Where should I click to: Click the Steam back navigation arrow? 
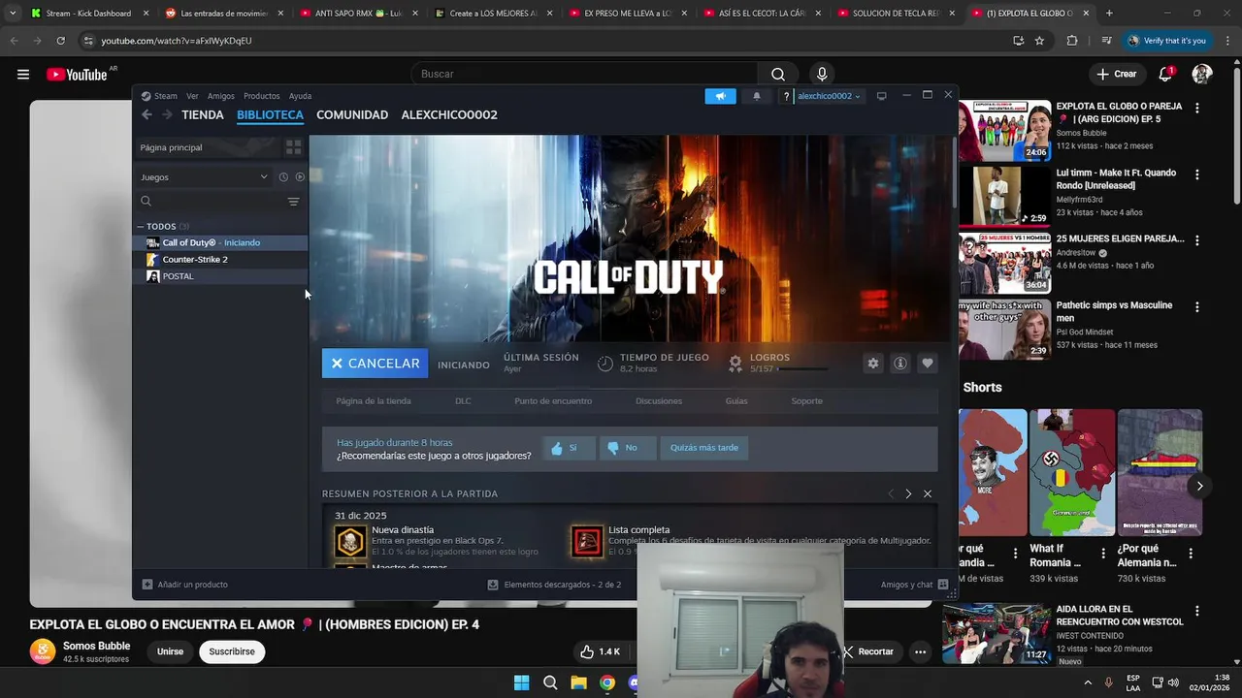[147, 114]
